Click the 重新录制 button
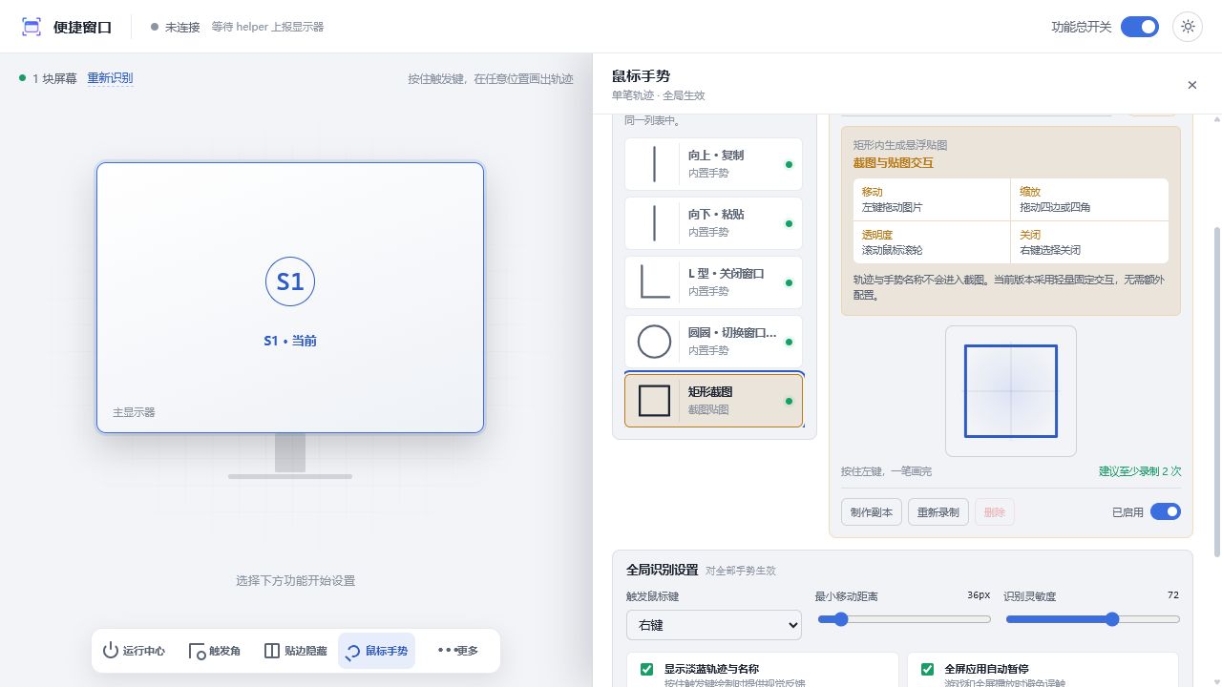1222x687 pixels. coord(938,512)
